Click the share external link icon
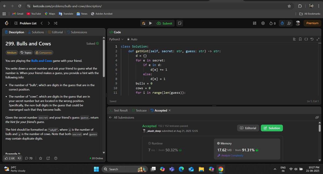This screenshot has height=174, width=323. [48, 158]
